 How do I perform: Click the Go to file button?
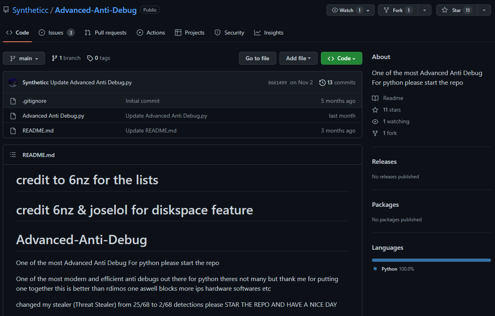pos(257,58)
